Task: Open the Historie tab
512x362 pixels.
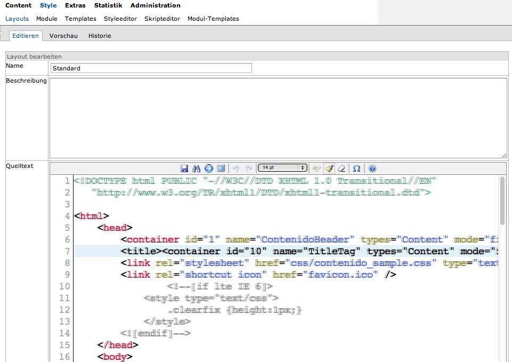Action: coord(100,36)
